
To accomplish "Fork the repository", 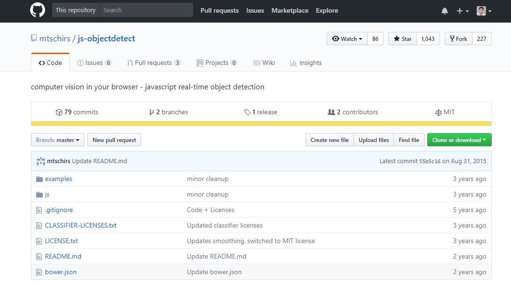I will point(458,39).
